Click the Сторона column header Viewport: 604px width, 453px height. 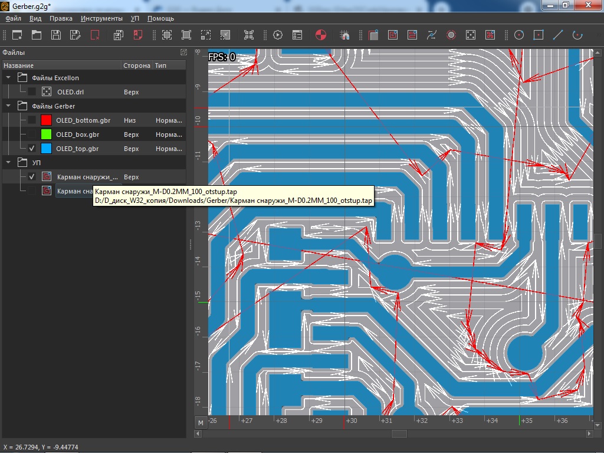[x=136, y=65]
